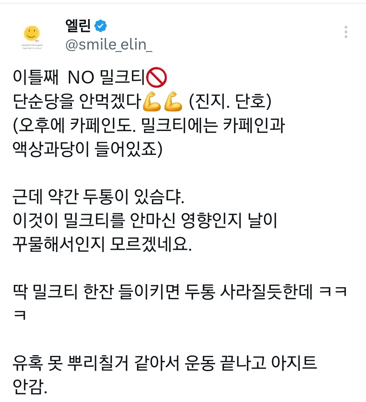Screen dimensions: 366x402
Task: Click the line starting with (오후에 카페인도
Action: coord(149,125)
